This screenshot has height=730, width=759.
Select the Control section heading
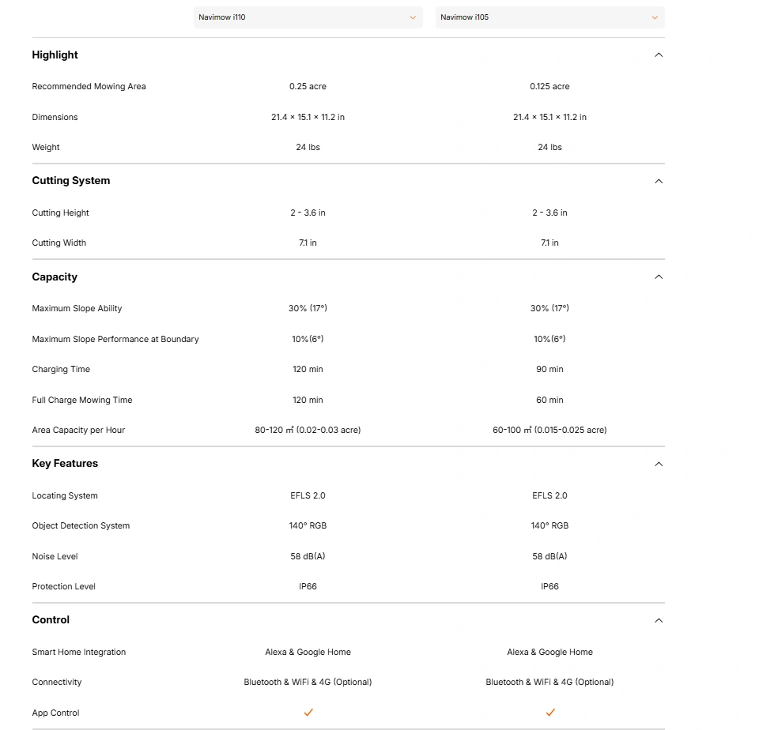click(x=51, y=619)
